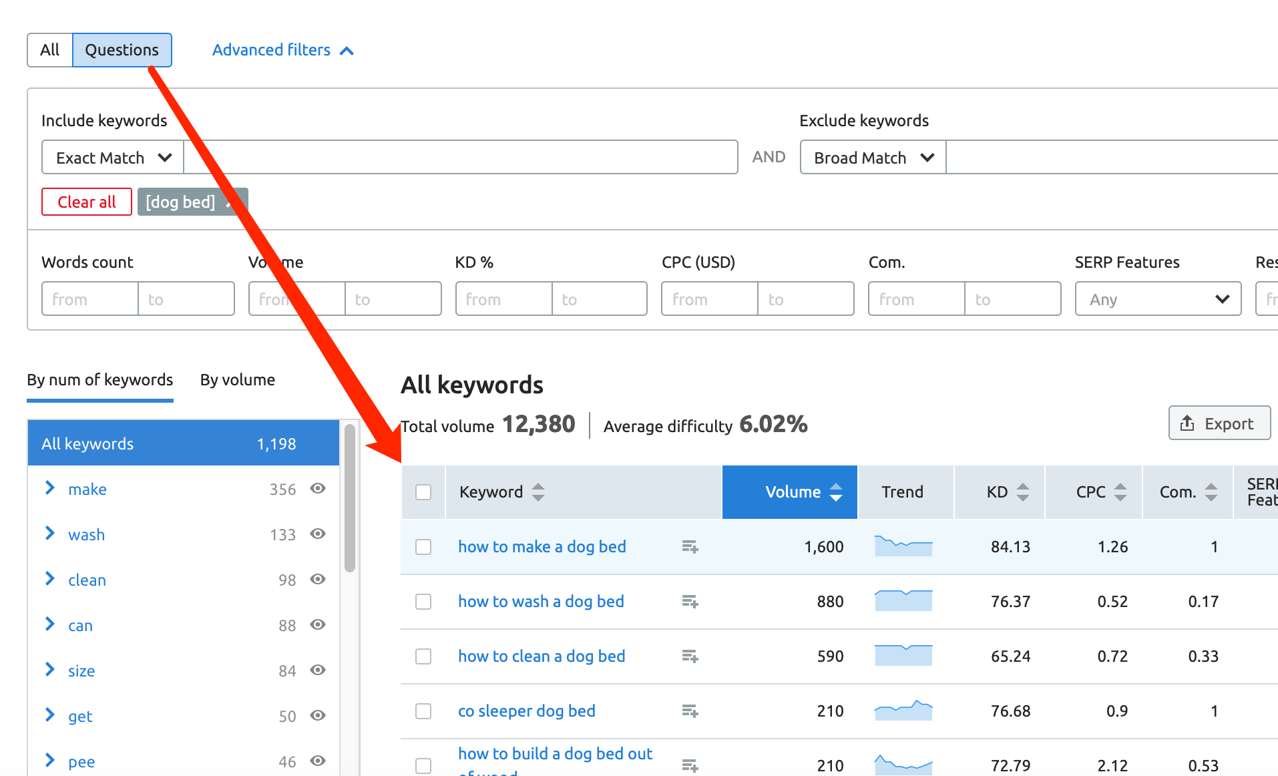Exclude the 'get' group with eye icon
This screenshot has height=776, width=1278.
coord(318,715)
